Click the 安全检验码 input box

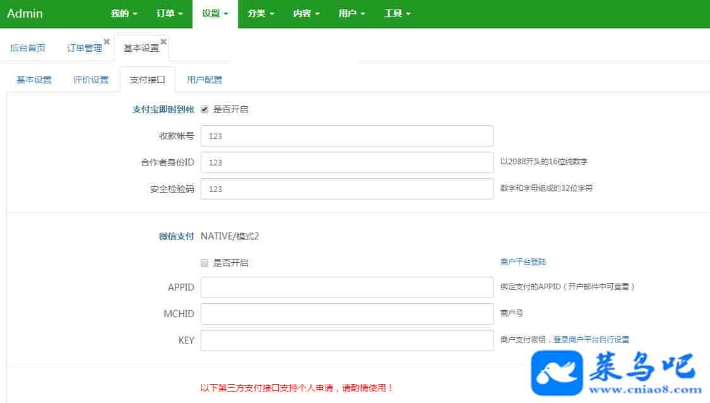(346, 189)
